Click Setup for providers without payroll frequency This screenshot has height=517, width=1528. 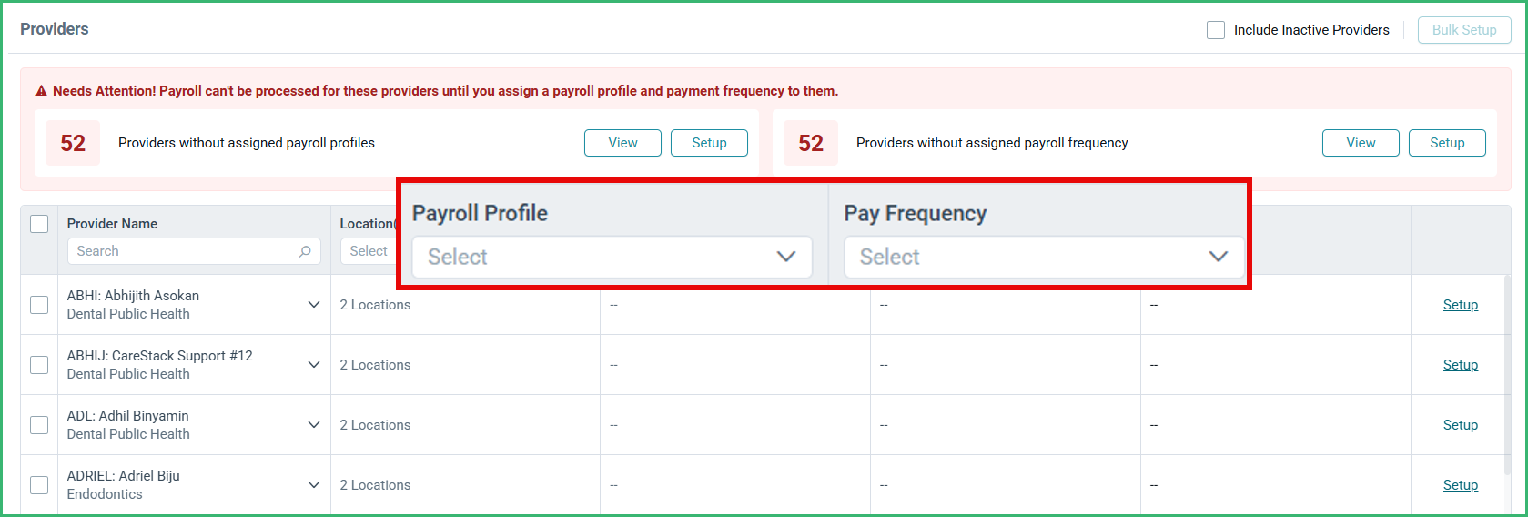pyautogui.click(x=1447, y=143)
